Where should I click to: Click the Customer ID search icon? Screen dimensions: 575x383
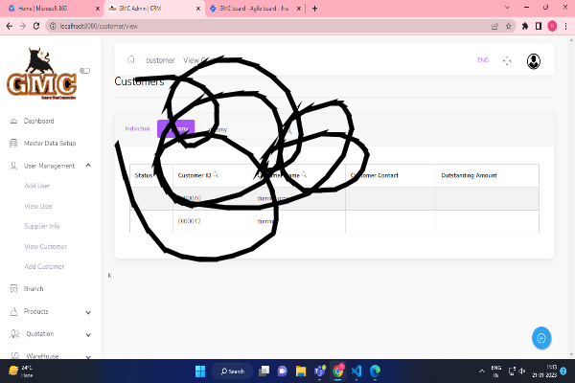pyautogui.click(x=216, y=175)
